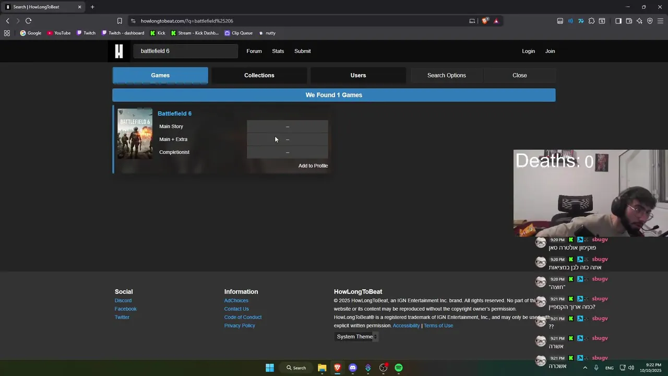Image resolution: width=668 pixels, height=376 pixels.
Task: Toggle the browser sidebar panel icon
Action: click(x=618, y=21)
